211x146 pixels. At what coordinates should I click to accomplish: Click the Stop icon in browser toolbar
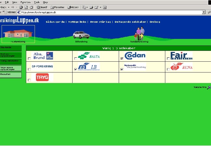(21, 7)
